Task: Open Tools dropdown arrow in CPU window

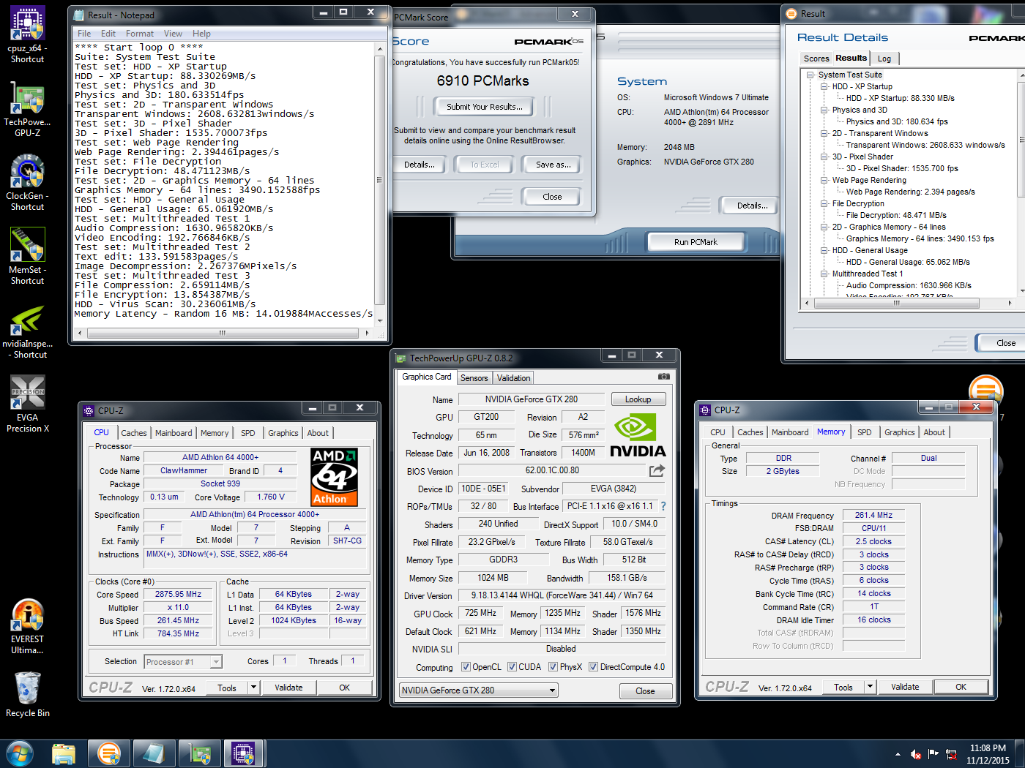Action: click(253, 688)
